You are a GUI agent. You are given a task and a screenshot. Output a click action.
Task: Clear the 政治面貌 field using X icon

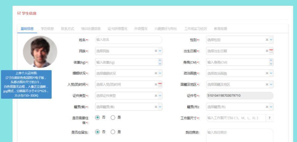point(267,73)
